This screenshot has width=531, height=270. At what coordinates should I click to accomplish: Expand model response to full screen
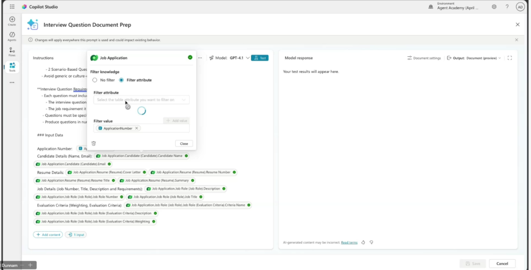point(510,58)
